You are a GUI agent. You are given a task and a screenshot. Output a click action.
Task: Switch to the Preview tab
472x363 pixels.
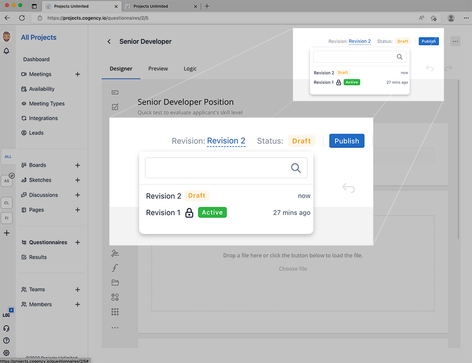pyautogui.click(x=158, y=69)
